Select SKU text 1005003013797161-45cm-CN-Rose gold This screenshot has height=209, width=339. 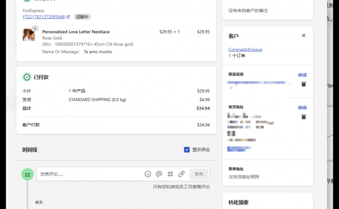(x=94, y=44)
